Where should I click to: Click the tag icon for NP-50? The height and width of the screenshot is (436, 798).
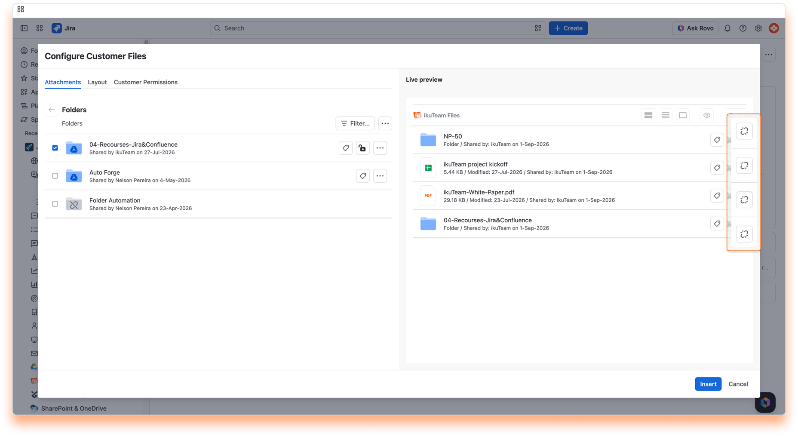tap(717, 140)
